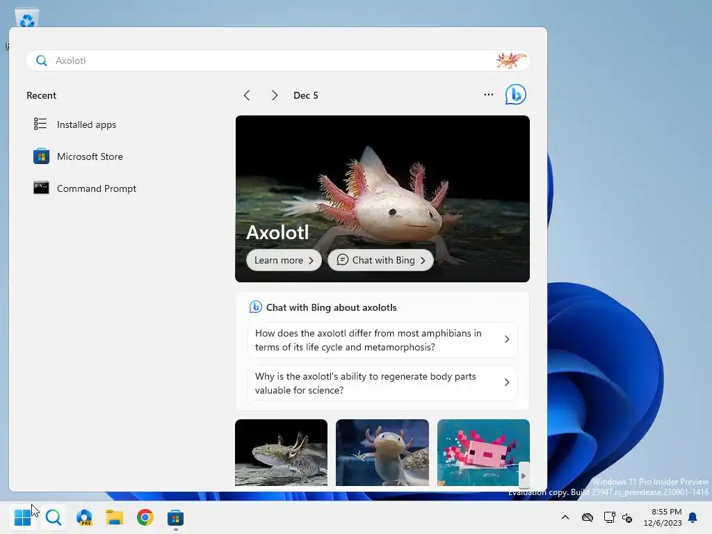Click the axolotl icon in search box
712x534 pixels.
pyautogui.click(x=511, y=60)
